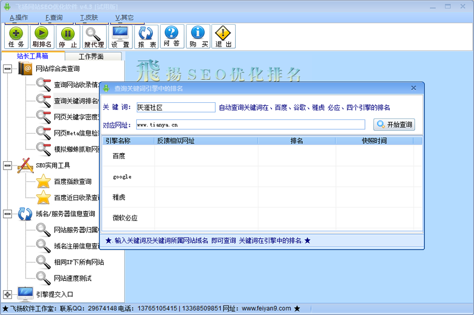474x315 pixels.
Task: Select the SEO实用工具 pencil-ruler icon
Action: tap(25, 165)
